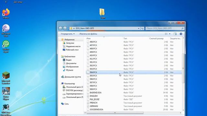
Task: Open the Изображения library
Action: pyautogui.click(x=72, y=67)
